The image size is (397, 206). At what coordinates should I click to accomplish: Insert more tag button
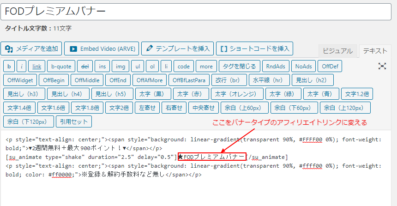point(206,67)
